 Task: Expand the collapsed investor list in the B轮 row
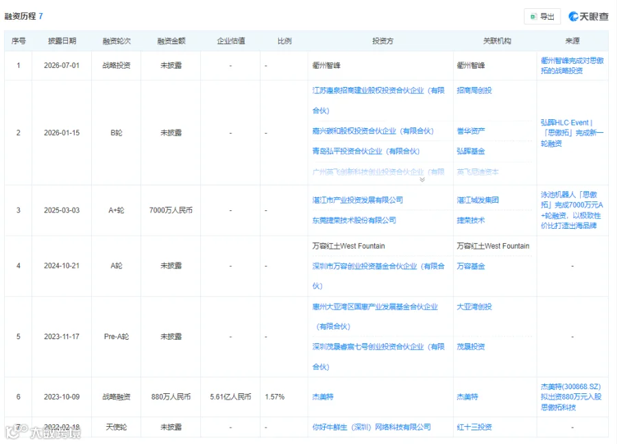[x=422, y=180]
